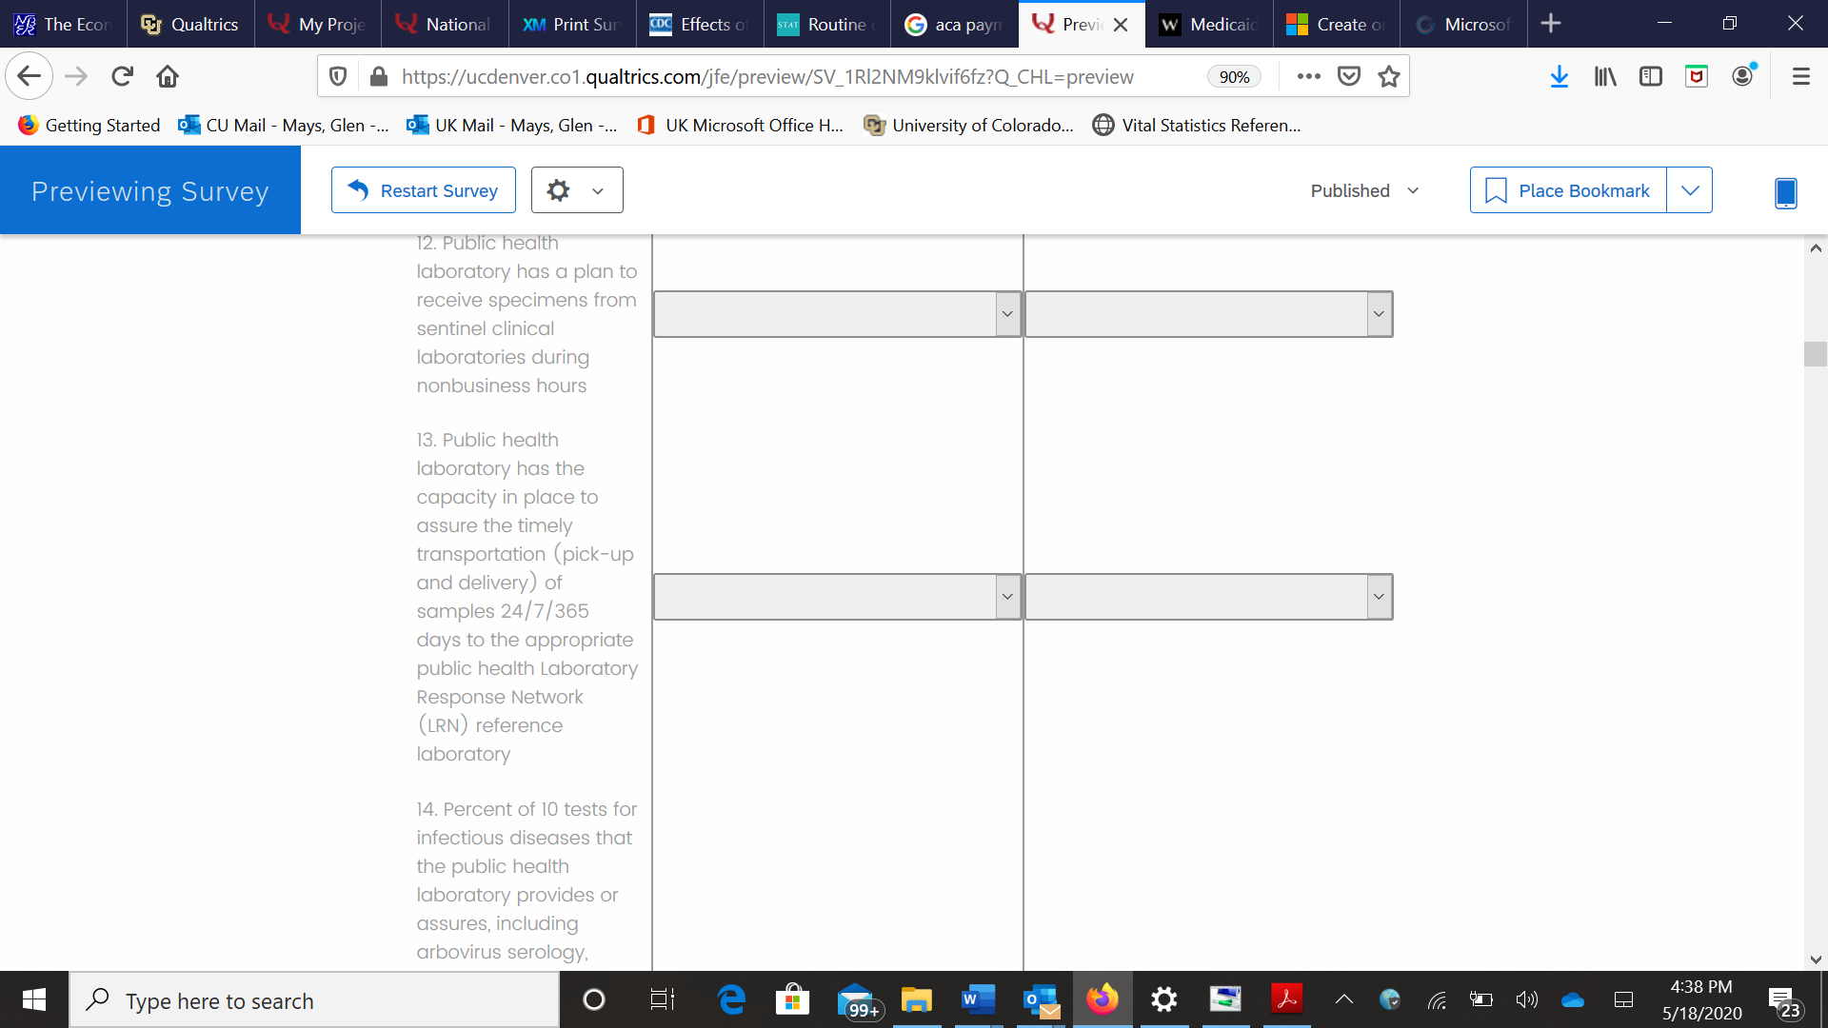Click the page zoom 90% indicator
Screen dimensions: 1828x1028
click(1234, 77)
